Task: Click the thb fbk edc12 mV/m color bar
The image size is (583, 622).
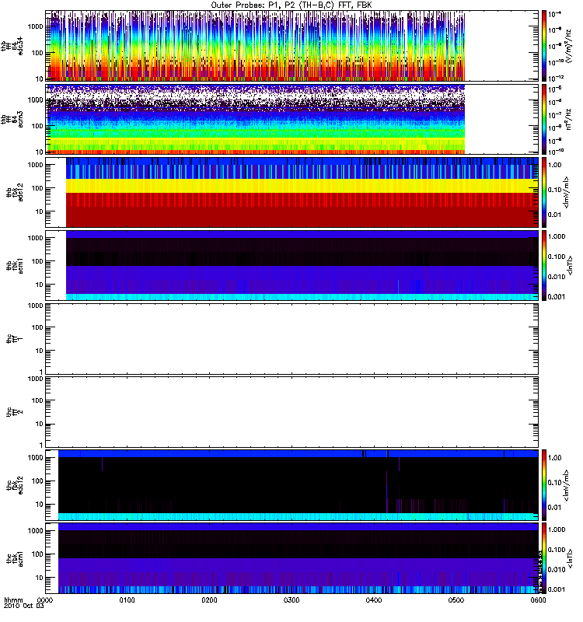Action: [544, 192]
